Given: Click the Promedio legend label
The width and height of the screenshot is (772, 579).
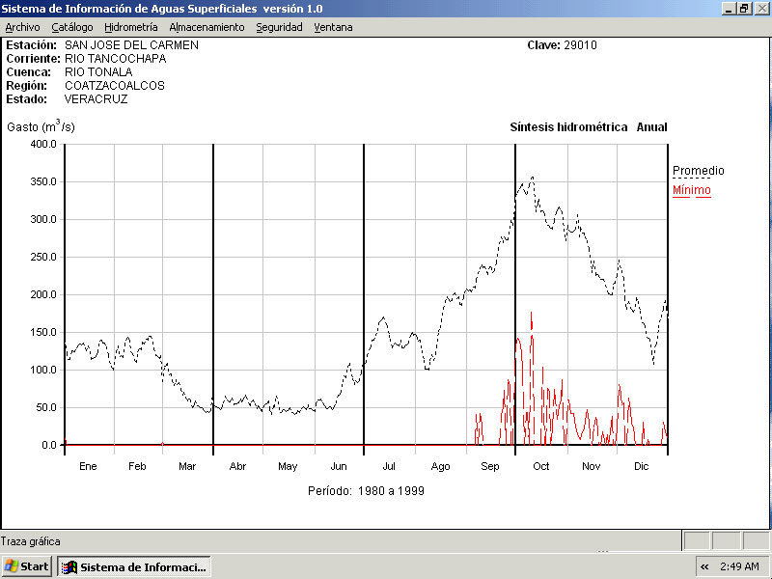Looking at the screenshot, I should [x=698, y=171].
